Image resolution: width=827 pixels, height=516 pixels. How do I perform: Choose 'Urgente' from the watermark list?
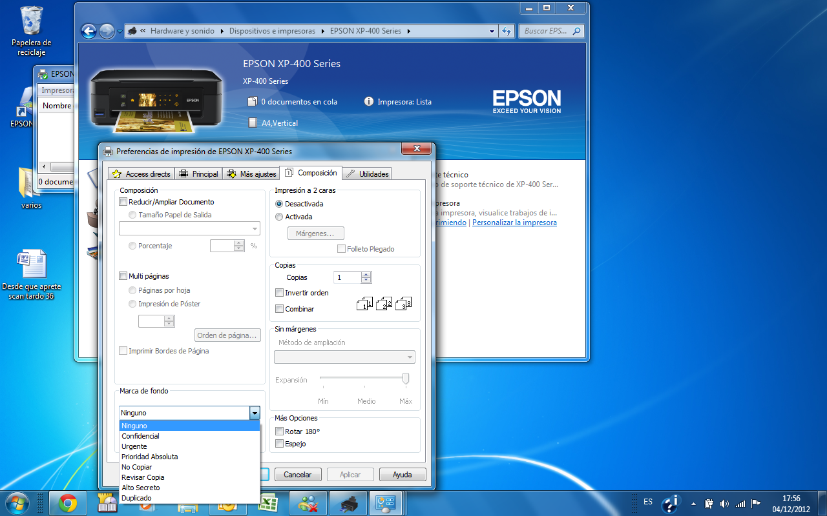tap(190, 446)
